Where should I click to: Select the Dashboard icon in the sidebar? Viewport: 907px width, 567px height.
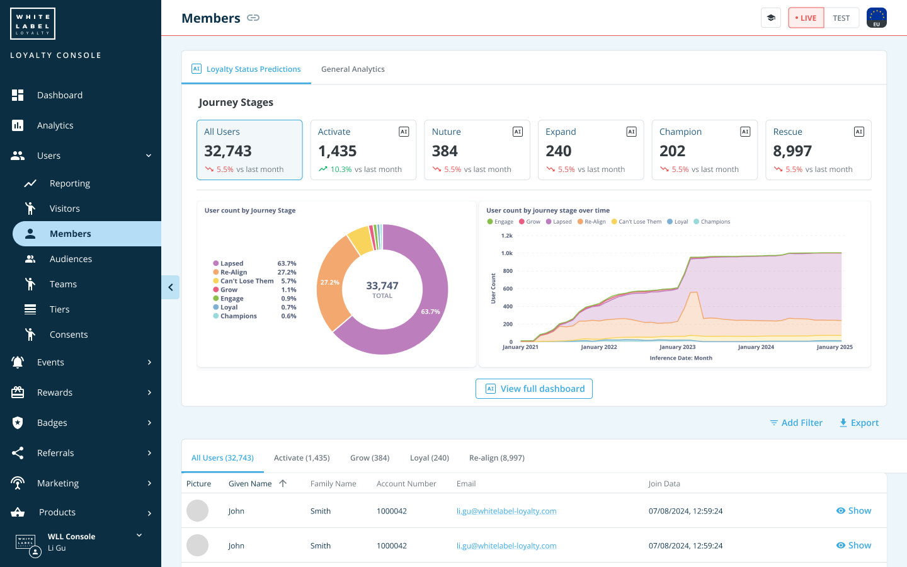tap(18, 94)
